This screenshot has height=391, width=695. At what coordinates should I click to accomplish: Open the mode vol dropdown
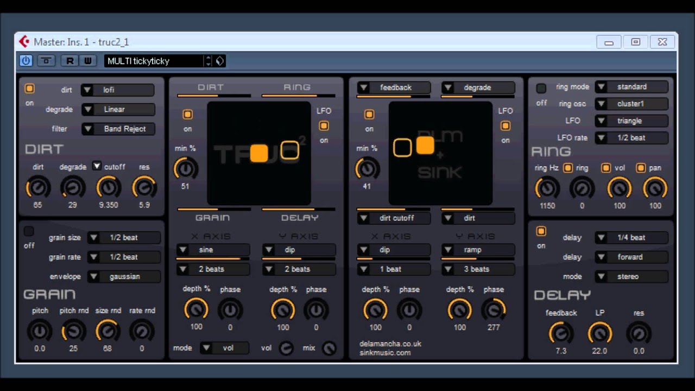224,348
